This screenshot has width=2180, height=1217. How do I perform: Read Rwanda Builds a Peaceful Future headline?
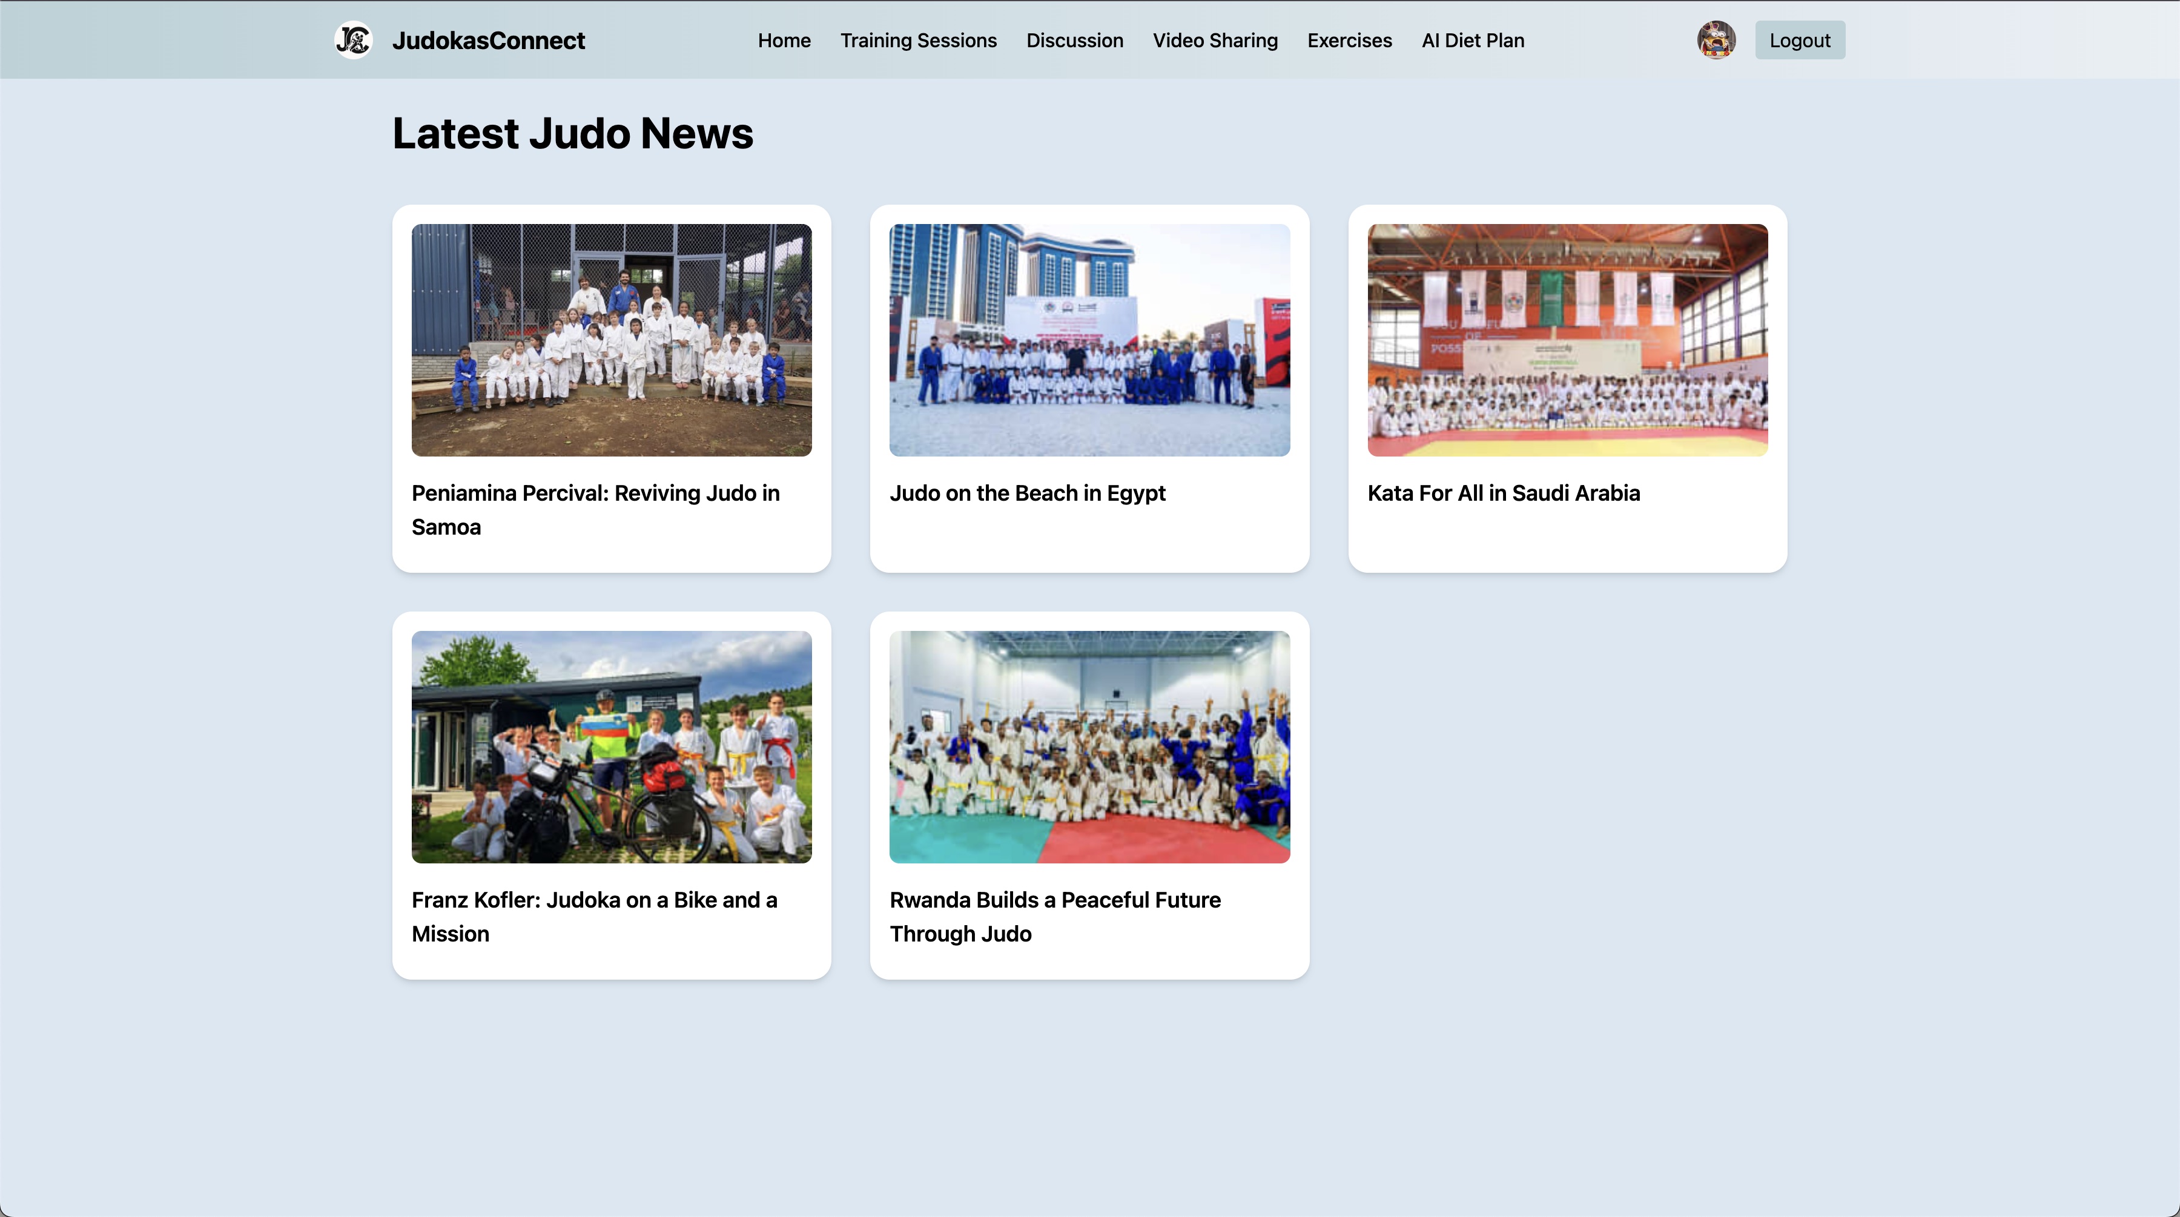click(1054, 917)
